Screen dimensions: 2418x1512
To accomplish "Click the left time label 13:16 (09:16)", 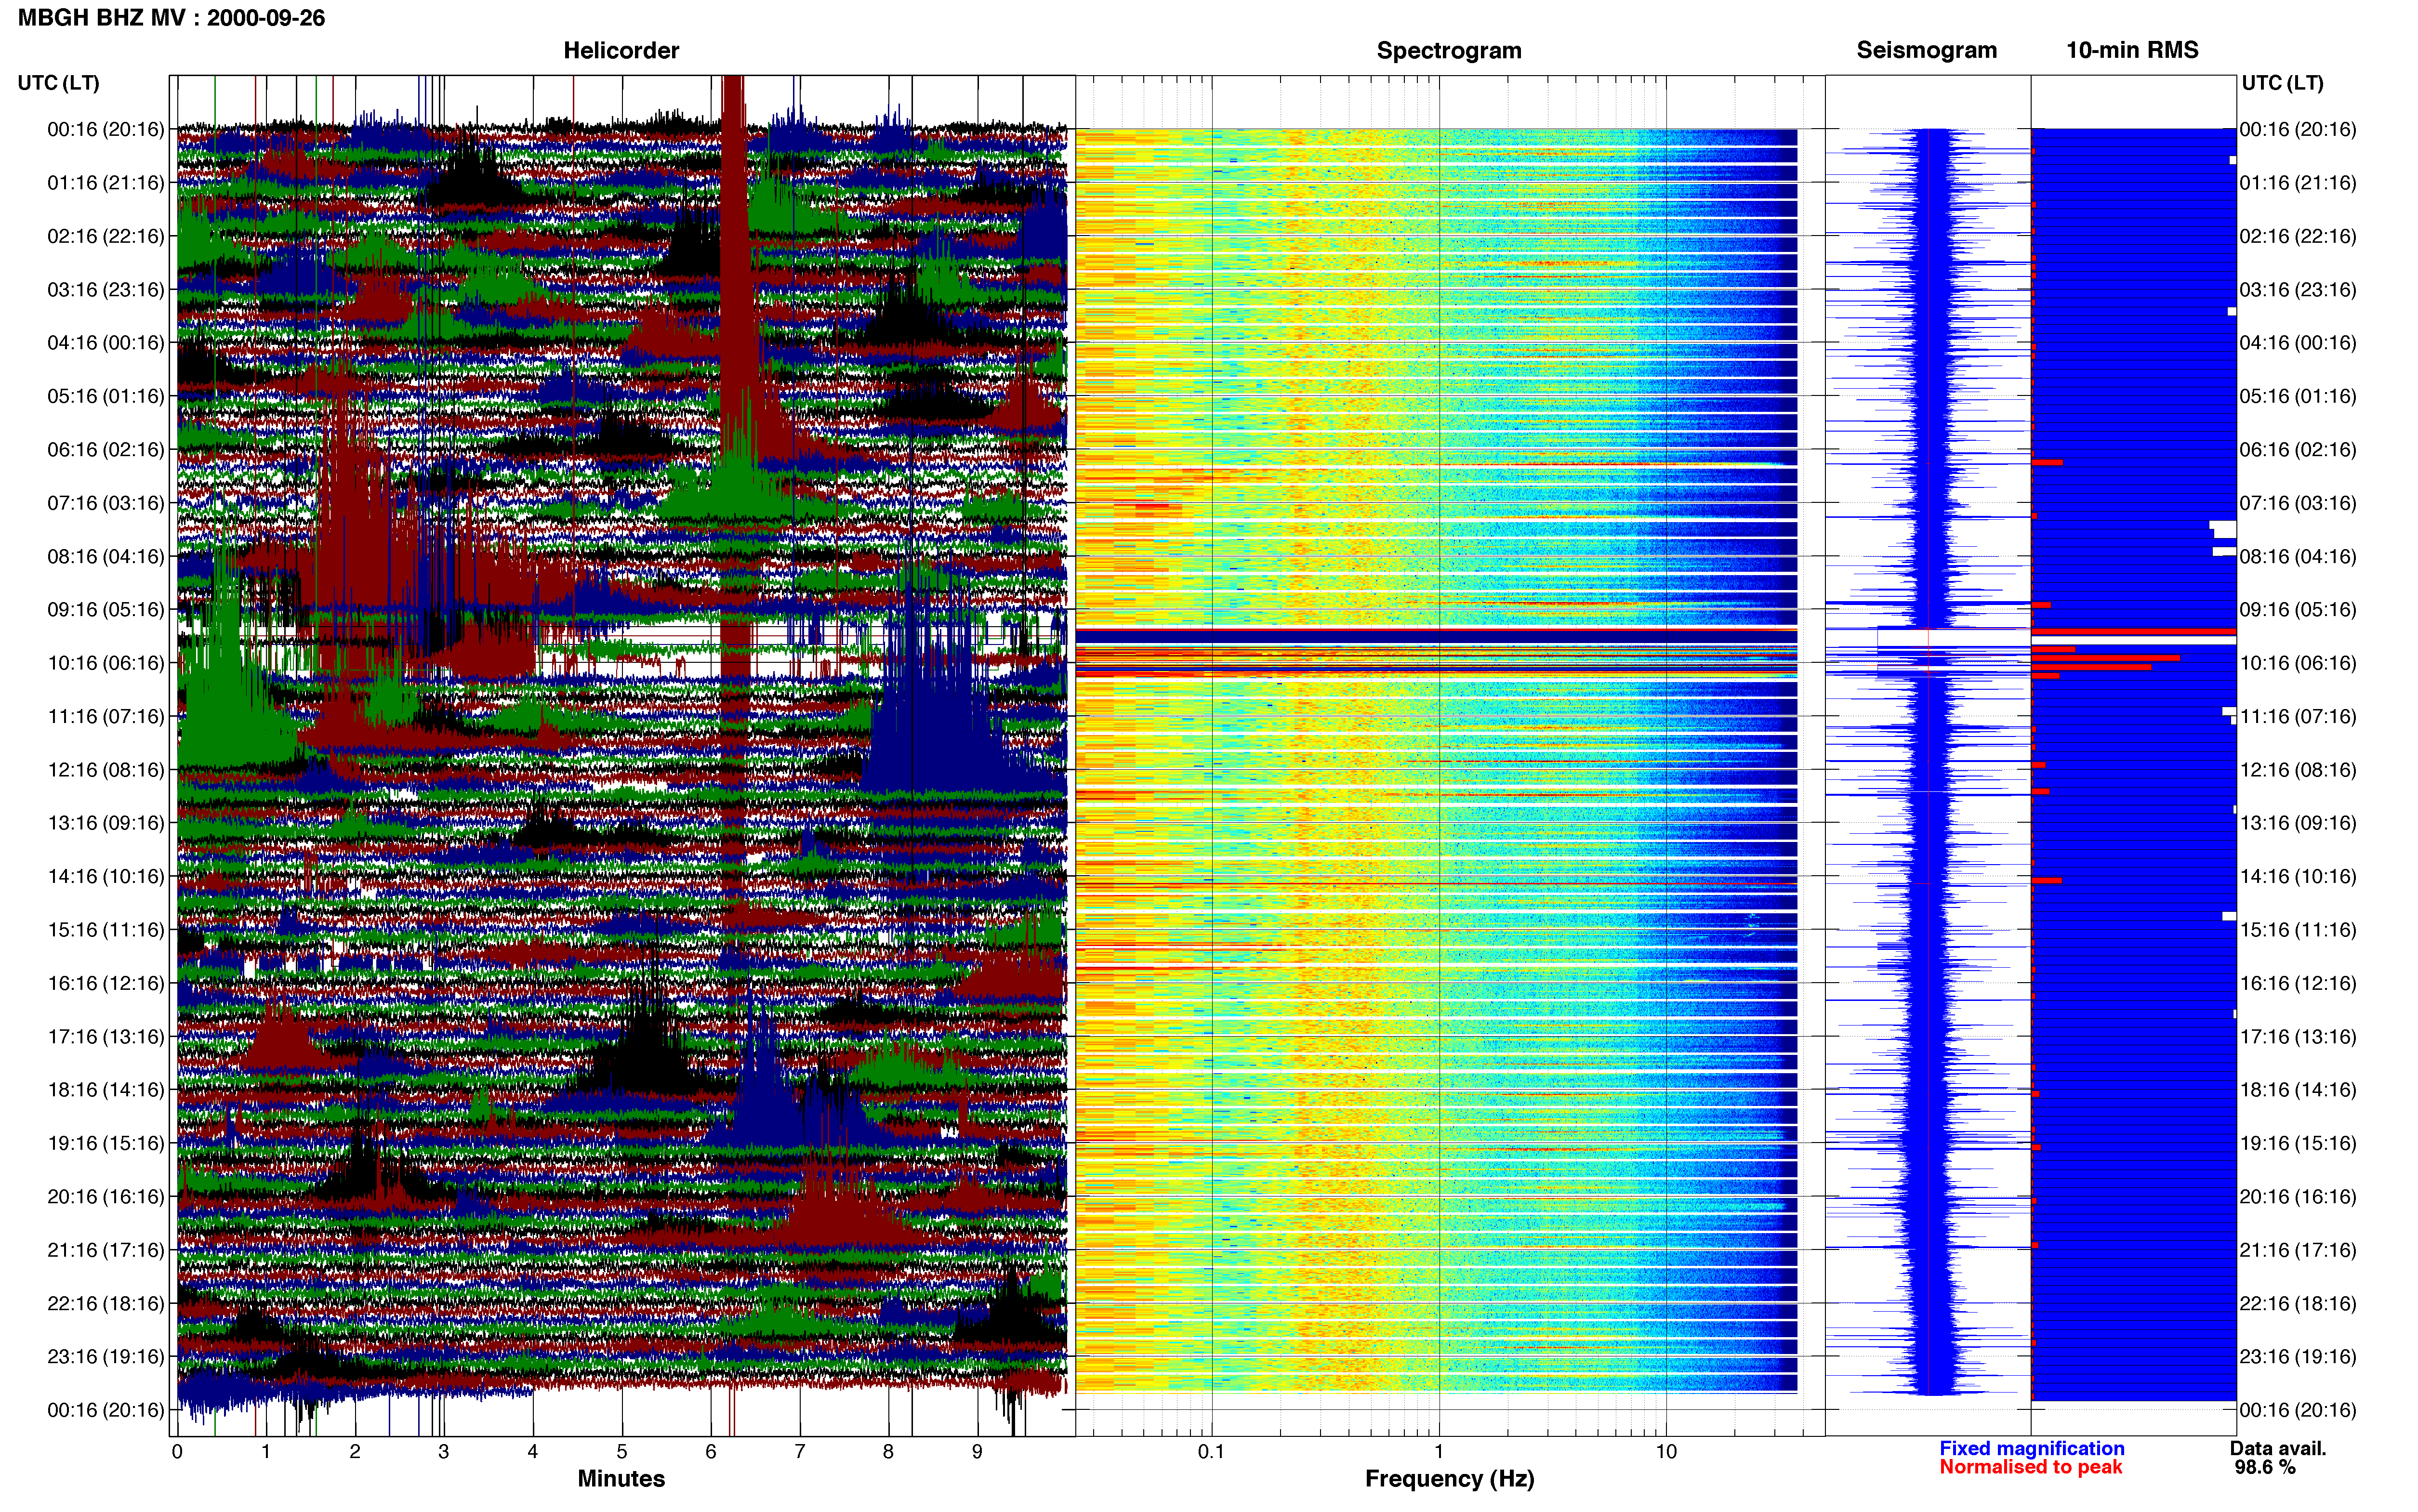I will tap(106, 823).
